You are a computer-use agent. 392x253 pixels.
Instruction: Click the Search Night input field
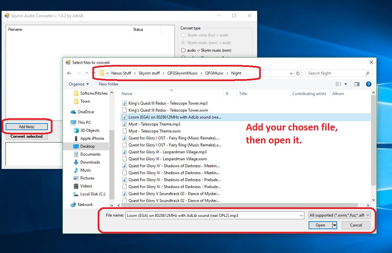pos(335,73)
